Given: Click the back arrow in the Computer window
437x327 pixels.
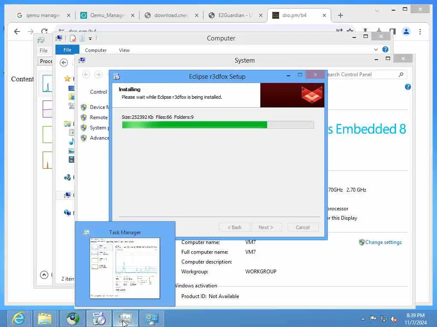Looking at the screenshot, I should (64, 63).
